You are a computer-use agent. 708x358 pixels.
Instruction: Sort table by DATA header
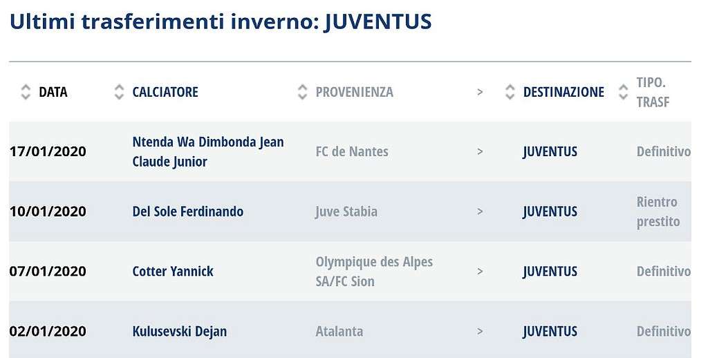tap(53, 92)
